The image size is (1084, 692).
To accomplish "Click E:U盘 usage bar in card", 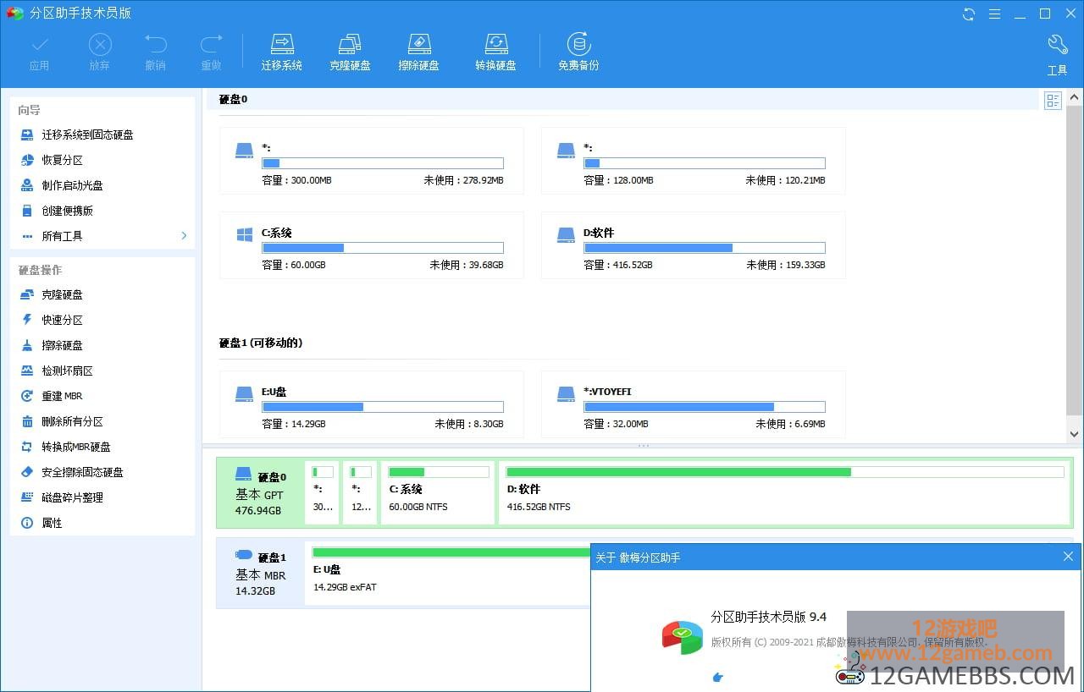I will 383,407.
